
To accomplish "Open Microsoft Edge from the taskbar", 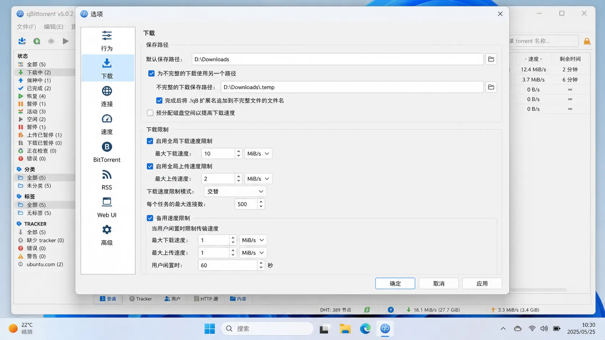I will pyautogui.click(x=365, y=328).
